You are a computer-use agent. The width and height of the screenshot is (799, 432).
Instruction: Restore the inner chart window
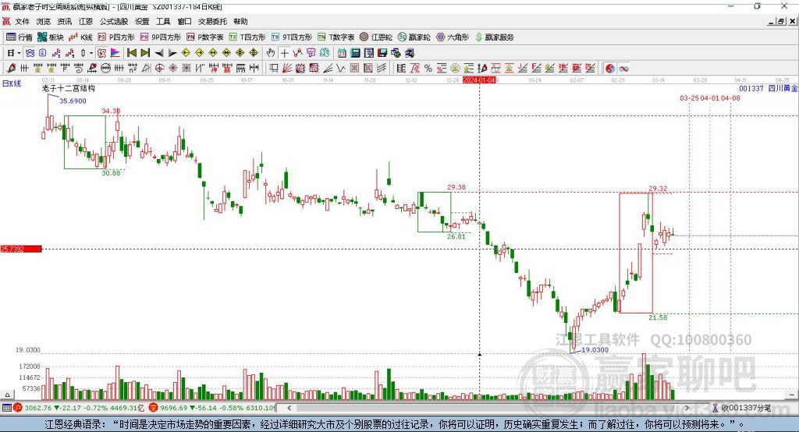tap(782, 21)
